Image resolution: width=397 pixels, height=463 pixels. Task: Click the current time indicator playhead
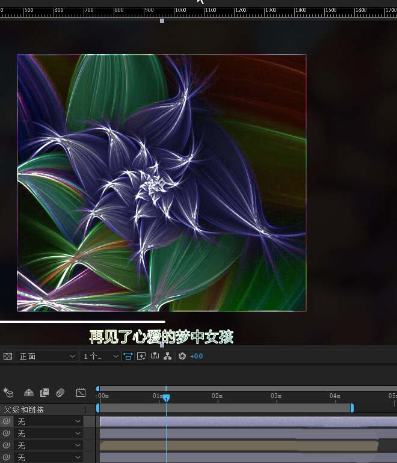[x=166, y=397]
